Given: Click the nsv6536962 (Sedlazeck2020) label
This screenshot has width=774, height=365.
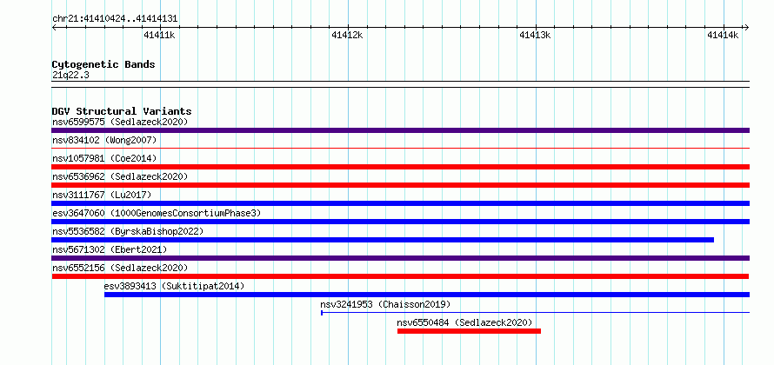Looking at the screenshot, I should coord(120,176).
